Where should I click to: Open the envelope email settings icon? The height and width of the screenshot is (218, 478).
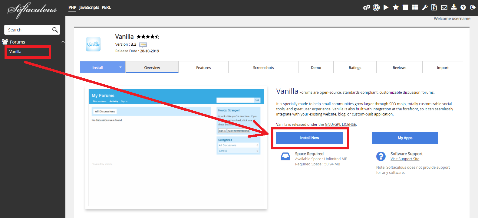[444, 8]
